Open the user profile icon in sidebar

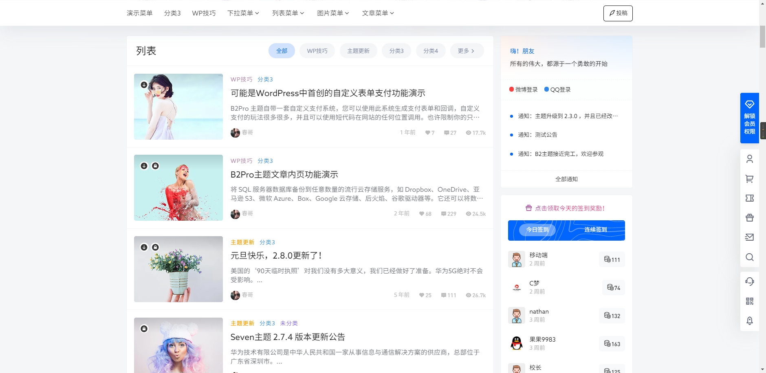pyautogui.click(x=750, y=159)
